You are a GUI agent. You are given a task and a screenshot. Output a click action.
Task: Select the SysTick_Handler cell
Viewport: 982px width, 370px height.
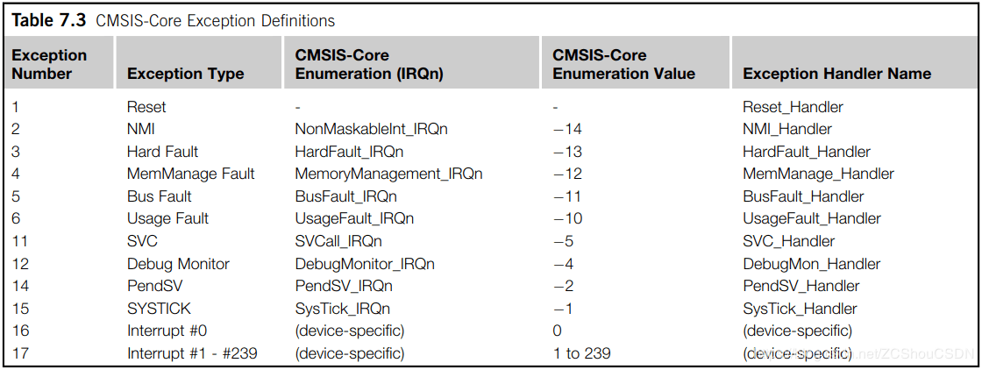pyautogui.click(x=800, y=309)
